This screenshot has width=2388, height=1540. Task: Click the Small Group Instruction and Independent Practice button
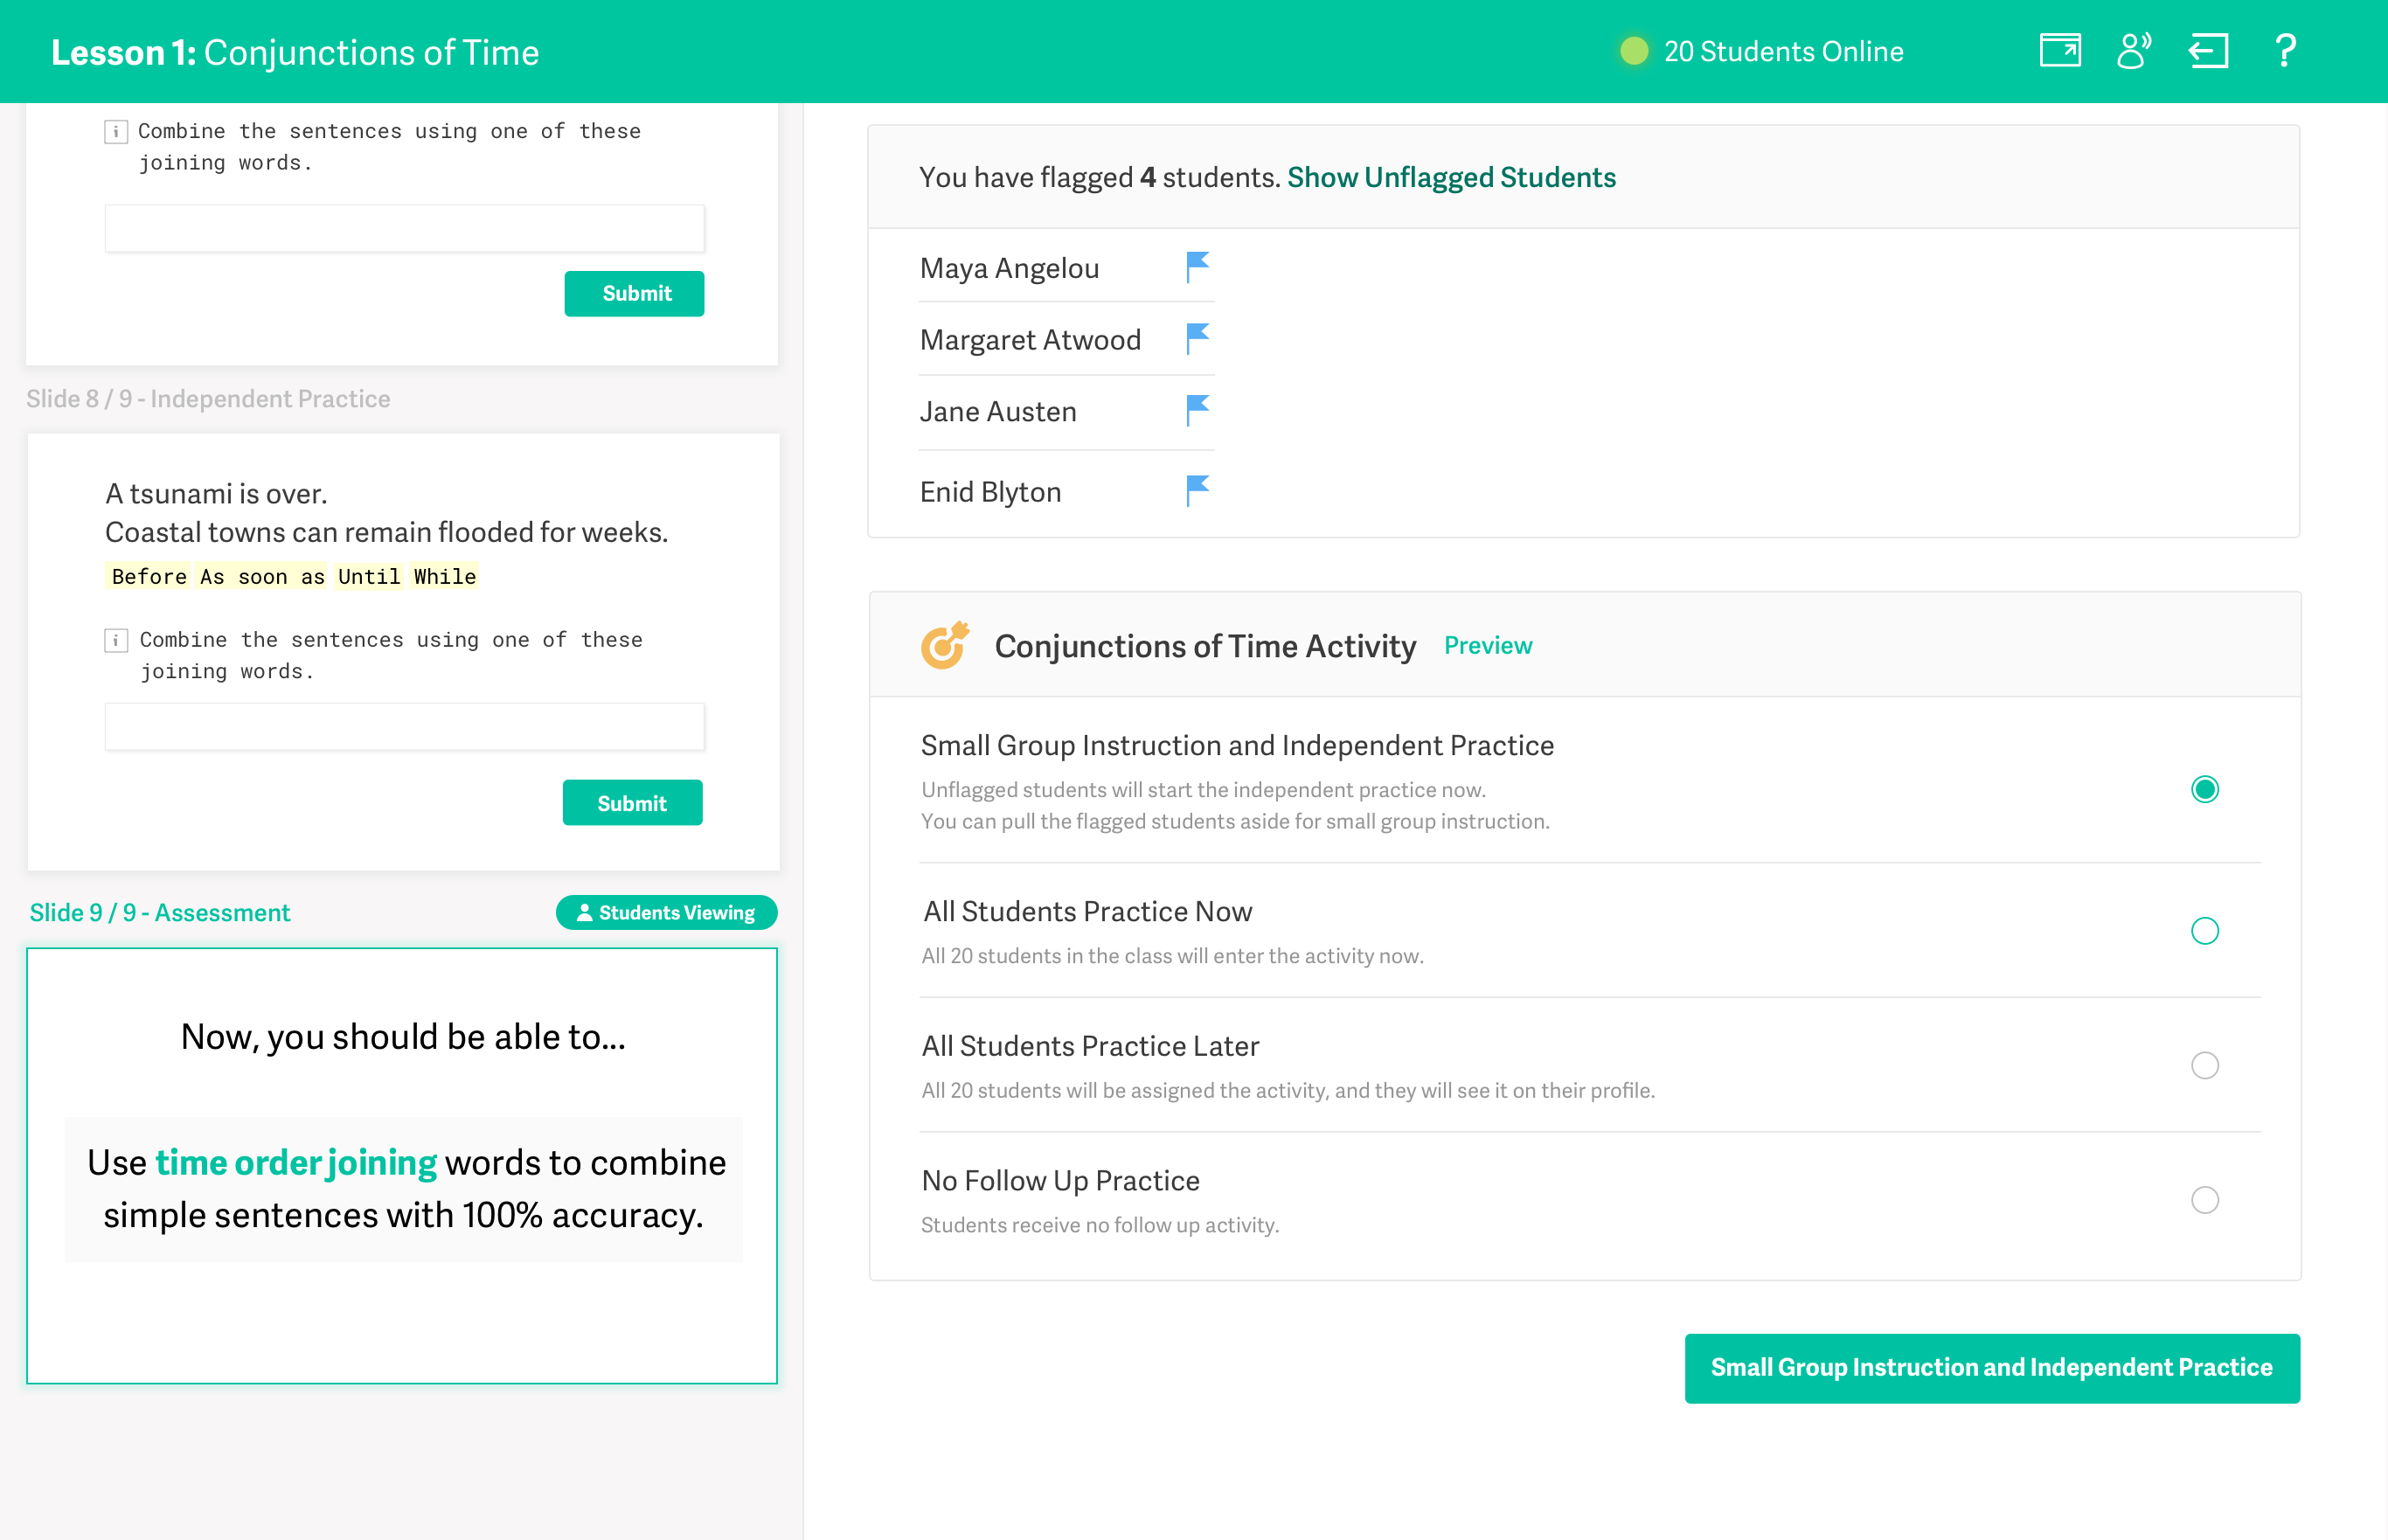click(1993, 1366)
